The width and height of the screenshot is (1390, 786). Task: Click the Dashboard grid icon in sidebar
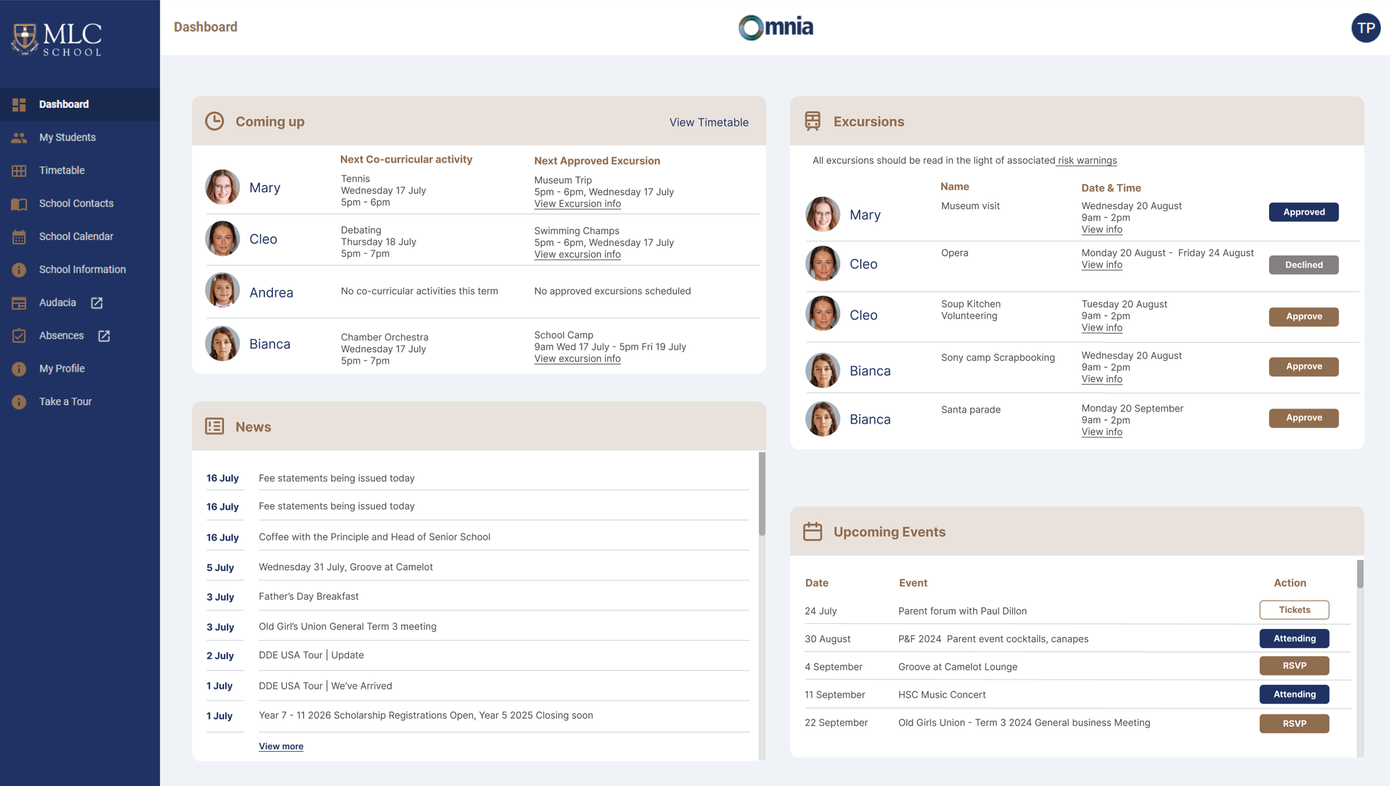[19, 105]
